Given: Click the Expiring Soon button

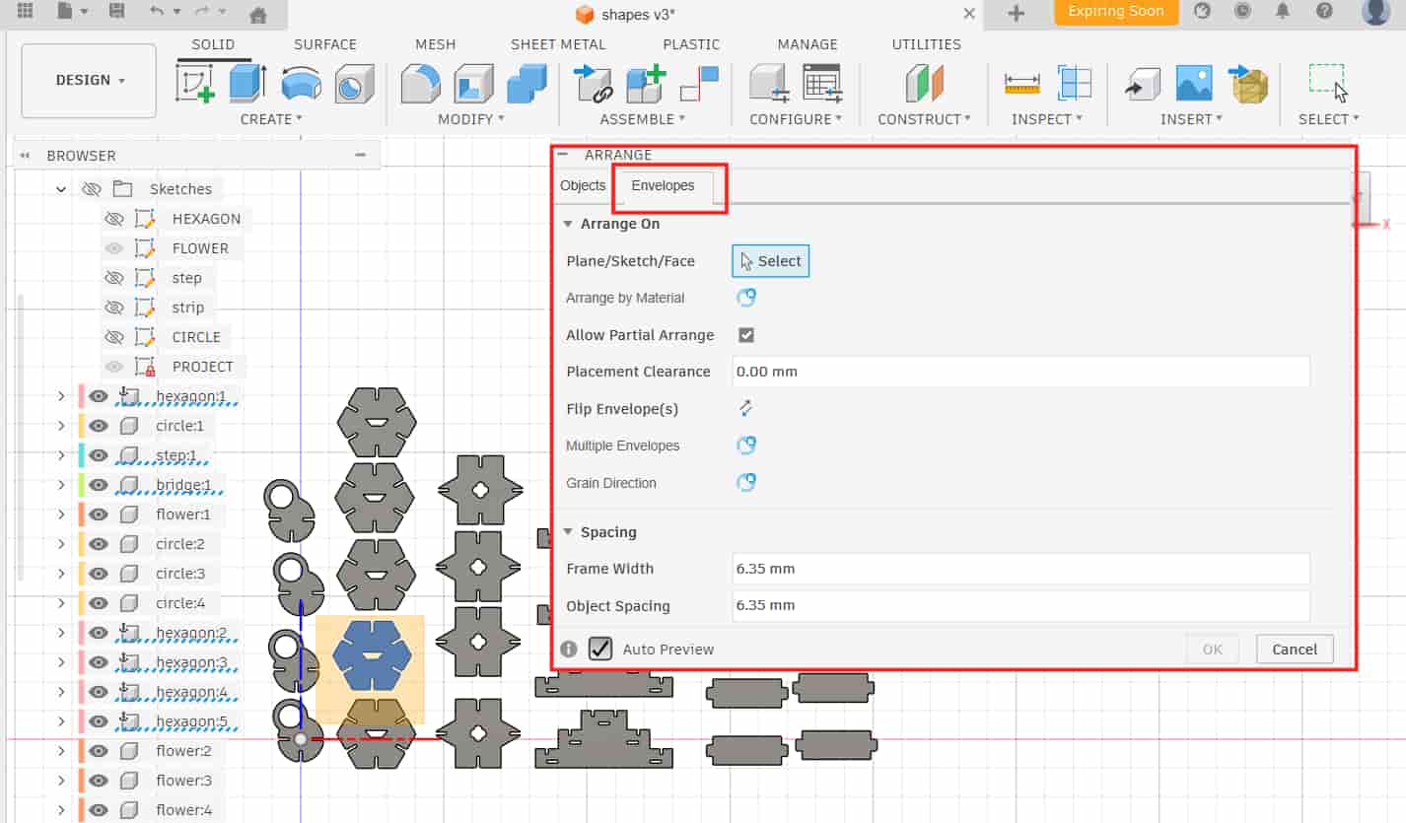Looking at the screenshot, I should pos(1116,12).
